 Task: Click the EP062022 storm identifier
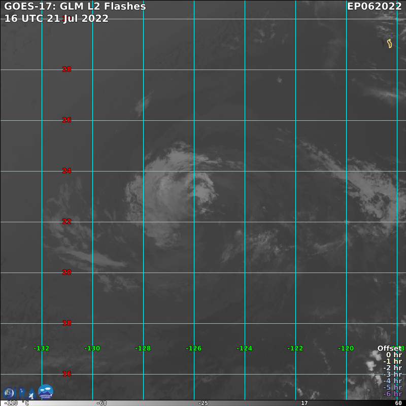(x=374, y=7)
